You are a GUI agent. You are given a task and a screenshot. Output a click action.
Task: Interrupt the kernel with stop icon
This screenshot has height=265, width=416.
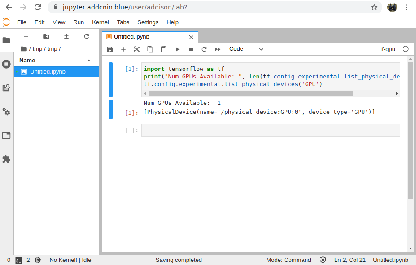[x=190, y=49]
